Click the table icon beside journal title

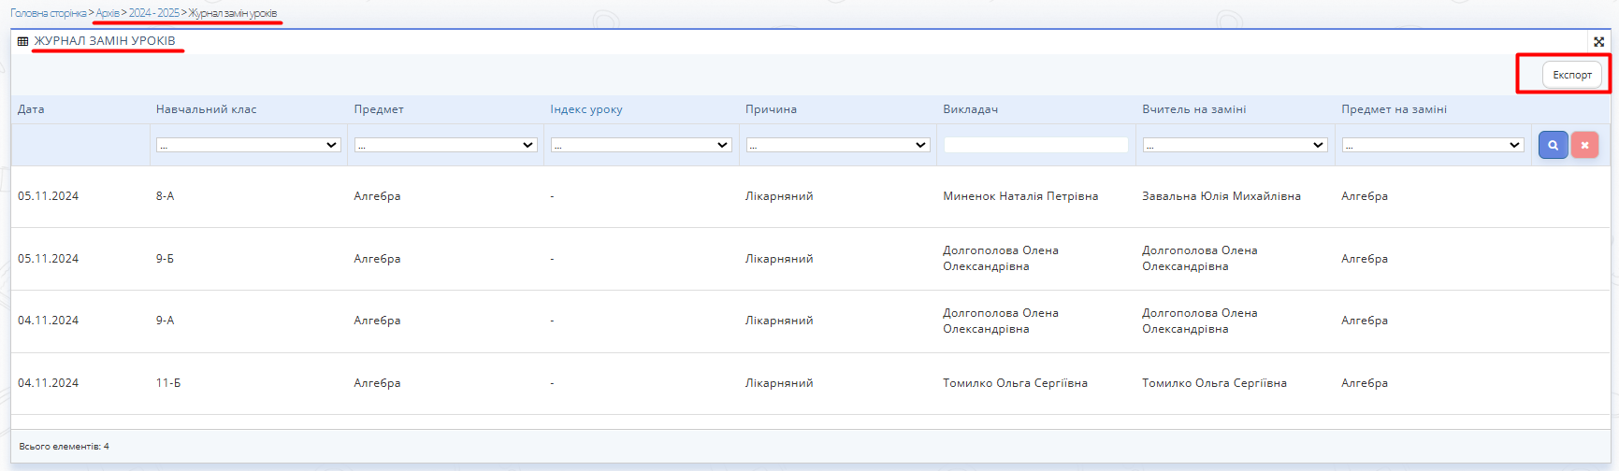(x=23, y=41)
